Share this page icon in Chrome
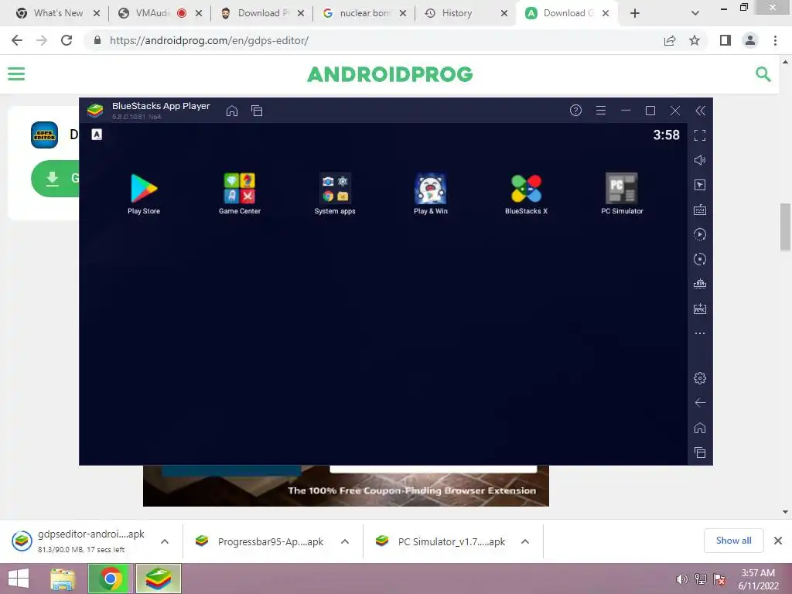Image resolution: width=792 pixels, height=594 pixels. click(670, 40)
